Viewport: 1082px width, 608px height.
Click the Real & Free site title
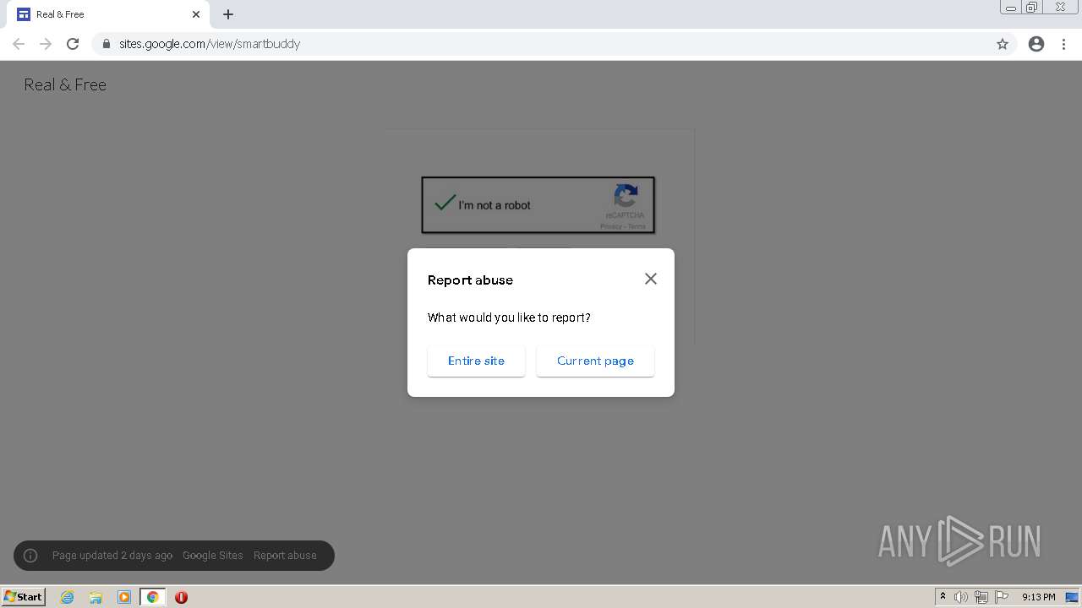pyautogui.click(x=65, y=84)
